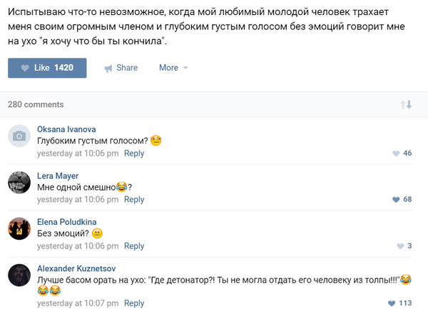Like Elena Poludkina's comment with heart icon
This screenshot has height=314, width=428.
click(400, 246)
